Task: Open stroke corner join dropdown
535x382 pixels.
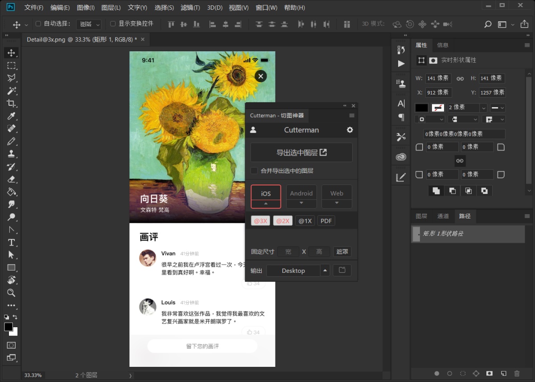Action: [494, 119]
